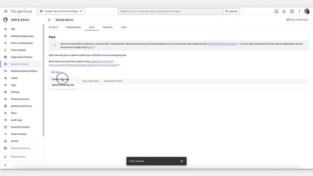This screenshot has height=176, width=313.
Task: Open Workload Identity Federation sidebar item
Action: click(x=21, y=71)
